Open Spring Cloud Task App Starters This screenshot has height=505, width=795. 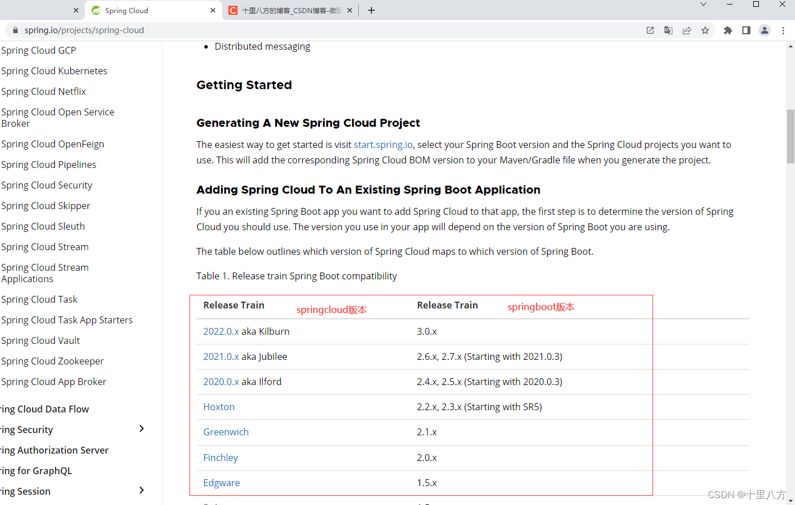pyautogui.click(x=67, y=320)
